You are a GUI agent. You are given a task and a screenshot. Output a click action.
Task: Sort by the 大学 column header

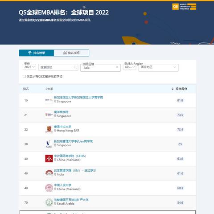[49, 89]
